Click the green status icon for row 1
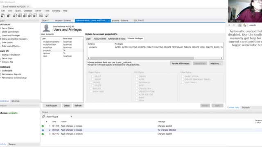This screenshot has height=147, width=262. 43,126
